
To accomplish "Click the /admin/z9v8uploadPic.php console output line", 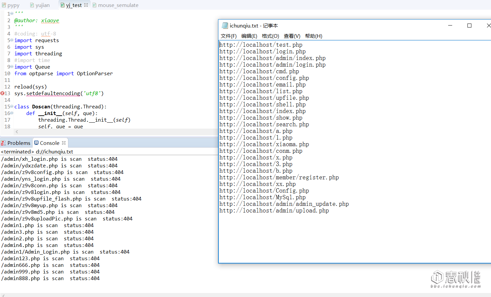I will (67, 219).
